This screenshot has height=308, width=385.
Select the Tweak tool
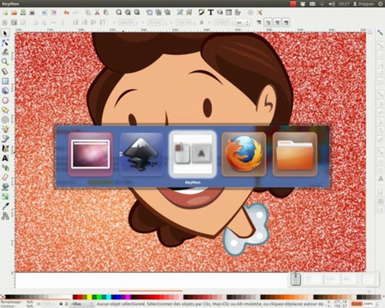pyautogui.click(x=5, y=52)
